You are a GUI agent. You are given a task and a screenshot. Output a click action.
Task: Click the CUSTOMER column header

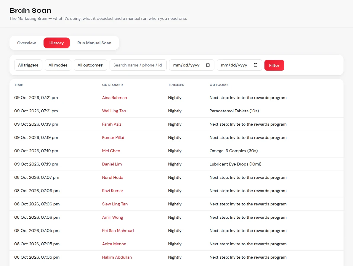tap(113, 85)
